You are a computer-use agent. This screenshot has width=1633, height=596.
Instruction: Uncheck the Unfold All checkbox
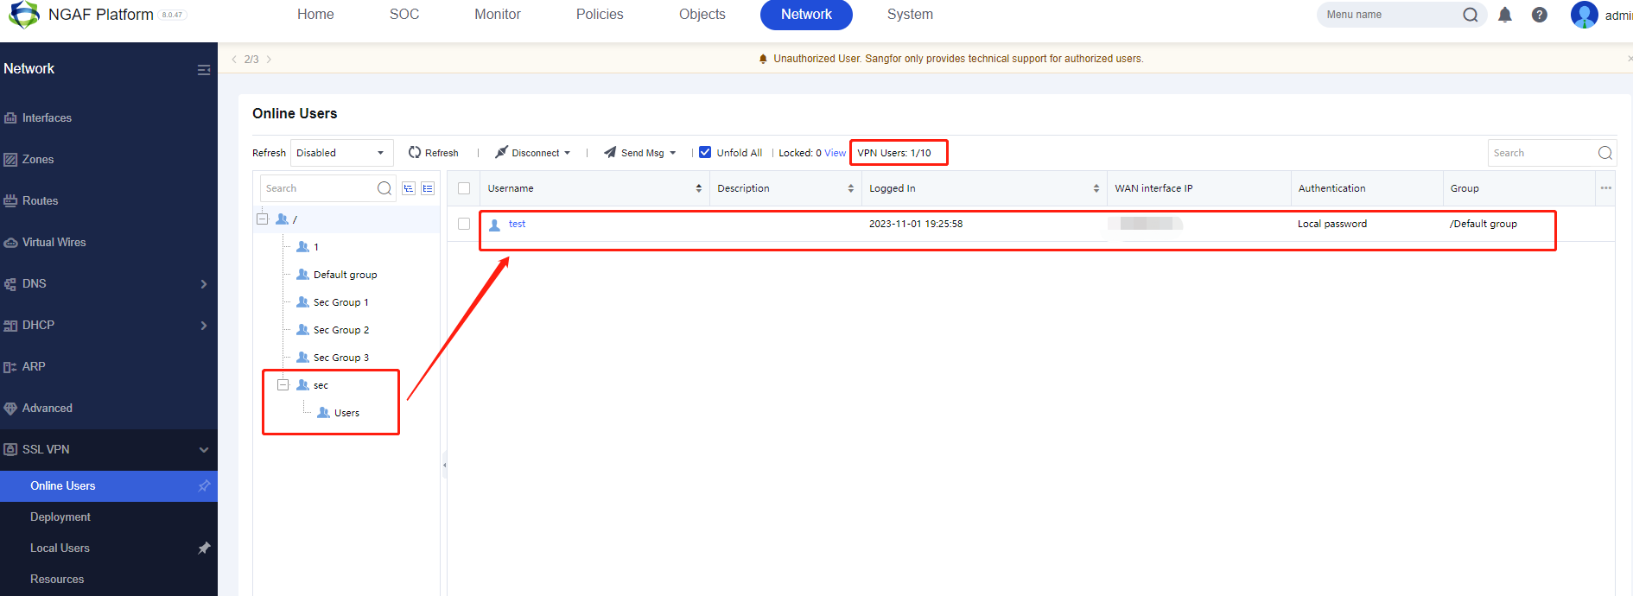[705, 153]
